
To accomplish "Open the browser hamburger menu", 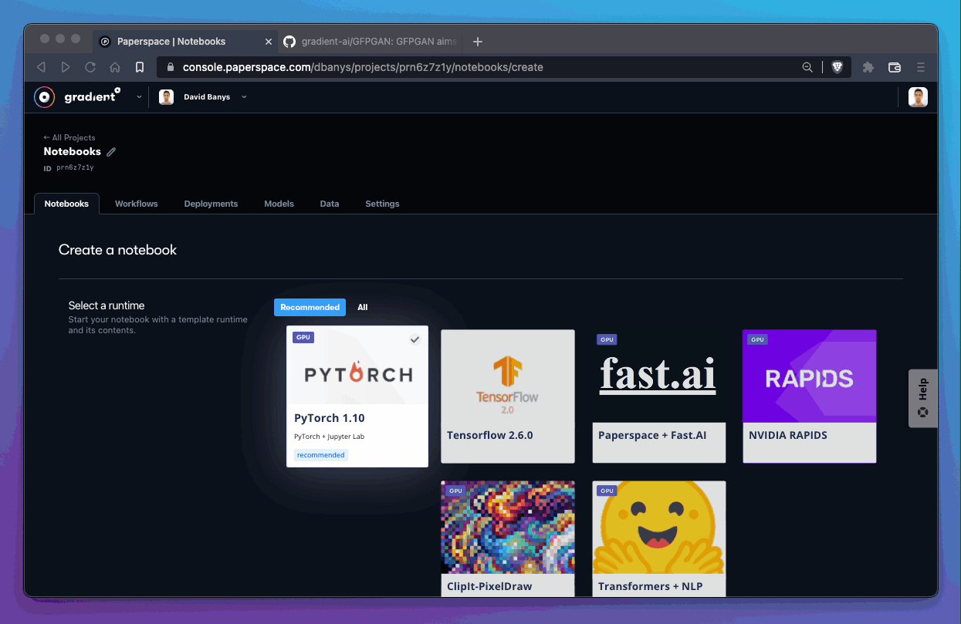I will pos(921,67).
